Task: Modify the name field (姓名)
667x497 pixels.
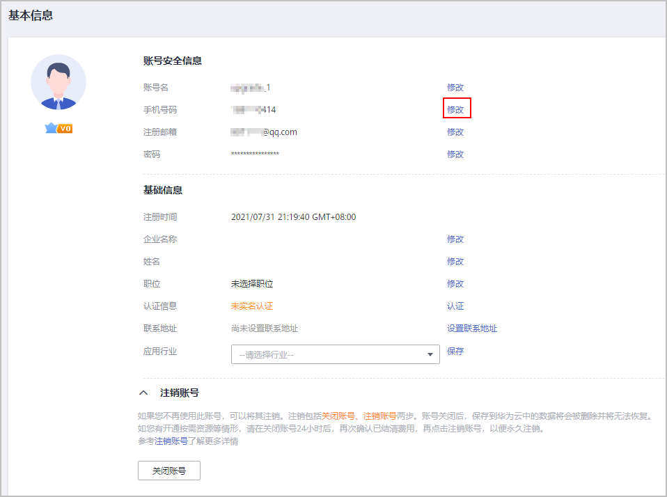Action: [455, 262]
